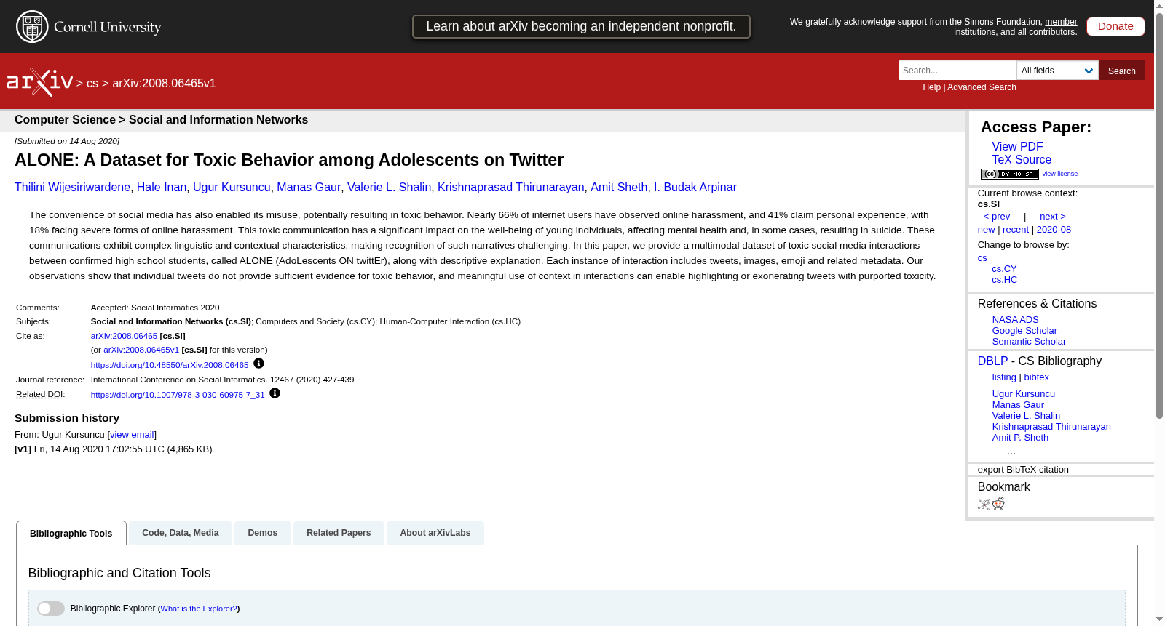Click the info icon beside the arXiv DOI link

258,364
